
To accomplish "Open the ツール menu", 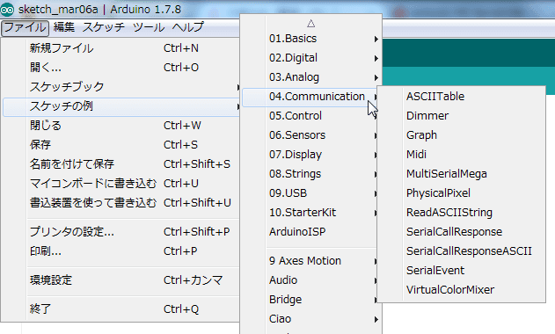I will 149,27.
